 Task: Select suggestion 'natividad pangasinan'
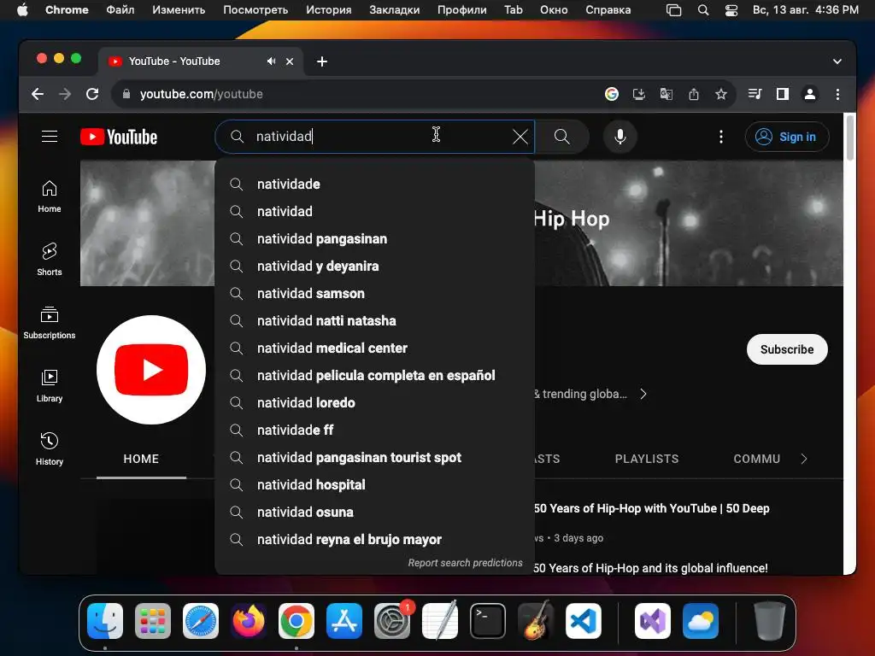click(374, 239)
